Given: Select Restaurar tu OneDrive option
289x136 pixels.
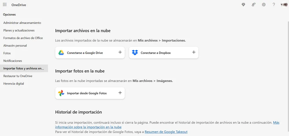Looking at the screenshot, I should point(18,76).
